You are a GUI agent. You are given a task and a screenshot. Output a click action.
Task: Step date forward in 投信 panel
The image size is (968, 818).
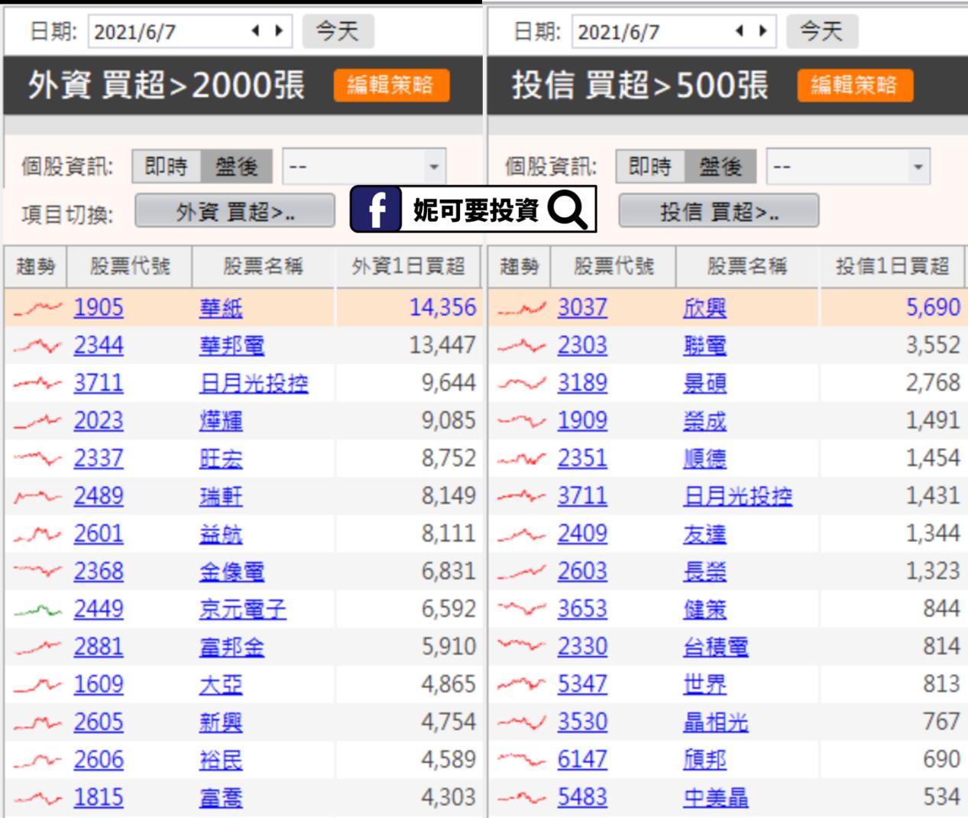(x=762, y=31)
